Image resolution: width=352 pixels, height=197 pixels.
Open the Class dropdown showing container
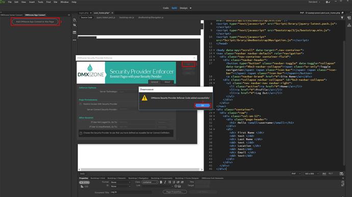150,182
